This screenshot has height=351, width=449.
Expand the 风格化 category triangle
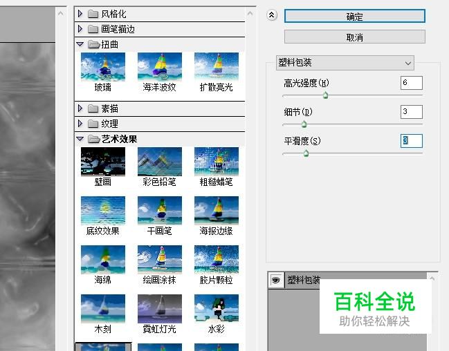point(80,13)
